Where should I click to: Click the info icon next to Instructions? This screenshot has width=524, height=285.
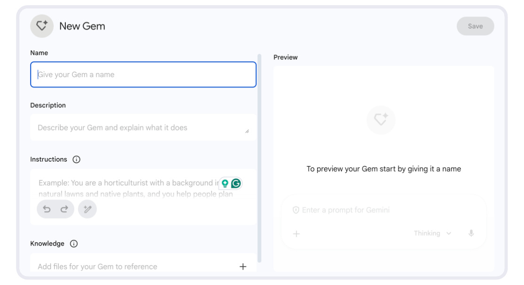click(x=77, y=159)
